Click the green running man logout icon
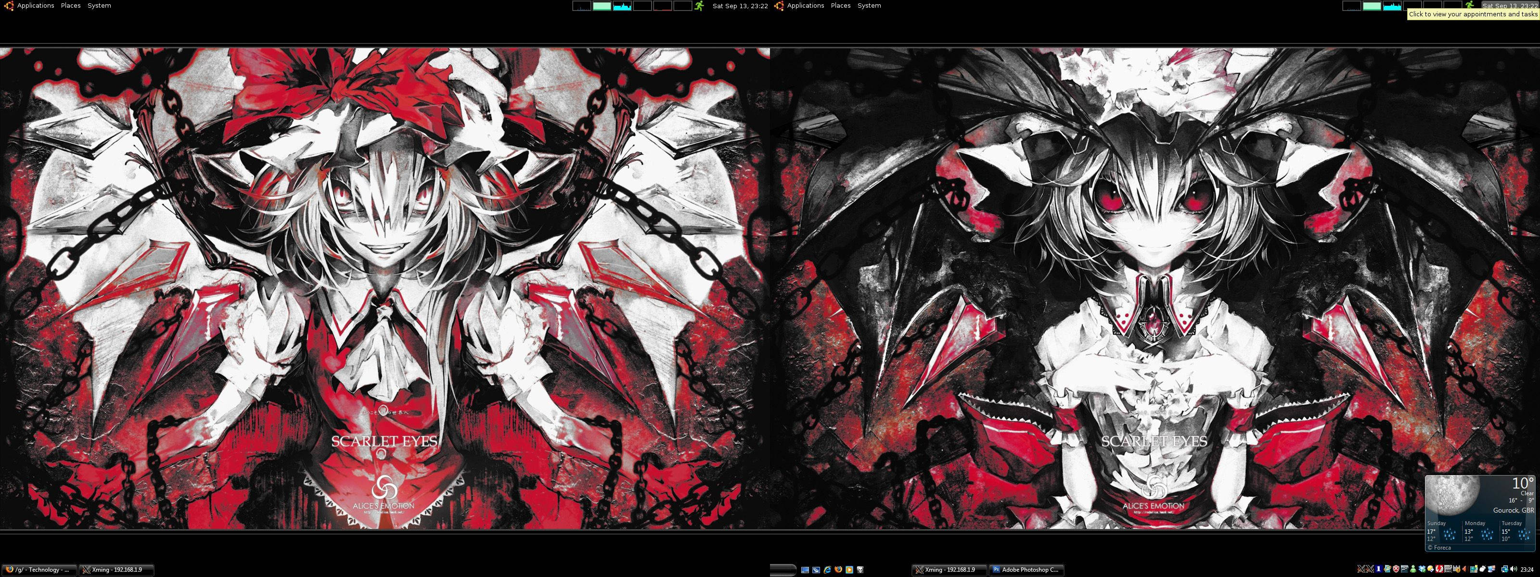1540x577 pixels. pyautogui.click(x=699, y=5)
